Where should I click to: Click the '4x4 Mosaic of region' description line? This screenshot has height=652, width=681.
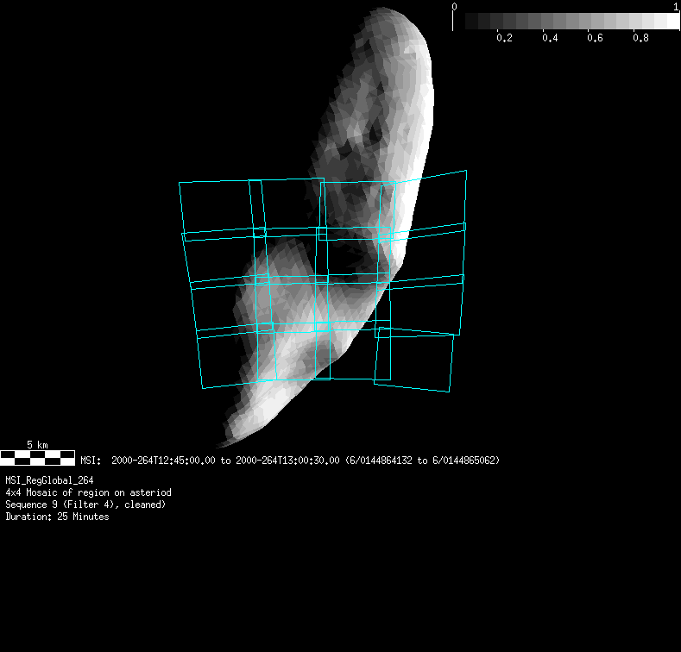(88, 492)
